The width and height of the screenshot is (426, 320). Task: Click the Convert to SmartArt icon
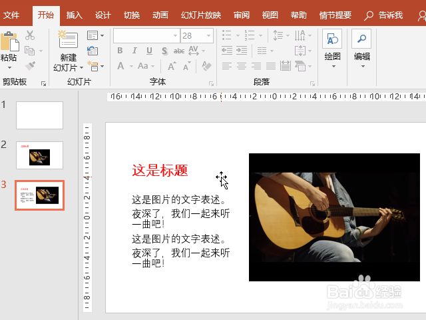(300, 66)
